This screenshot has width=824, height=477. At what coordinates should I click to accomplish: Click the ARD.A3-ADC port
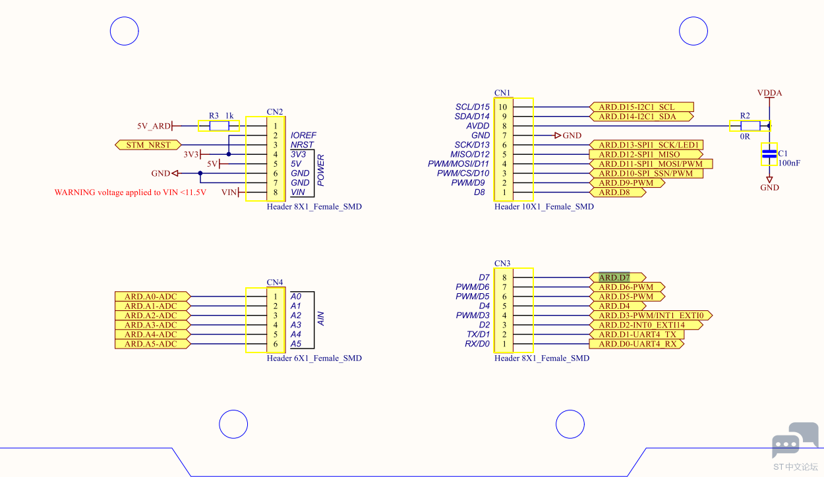[153, 325]
